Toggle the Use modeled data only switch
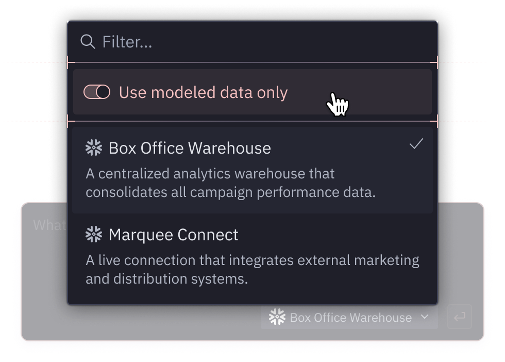The height and width of the screenshot is (362, 505). pyautogui.click(x=97, y=92)
